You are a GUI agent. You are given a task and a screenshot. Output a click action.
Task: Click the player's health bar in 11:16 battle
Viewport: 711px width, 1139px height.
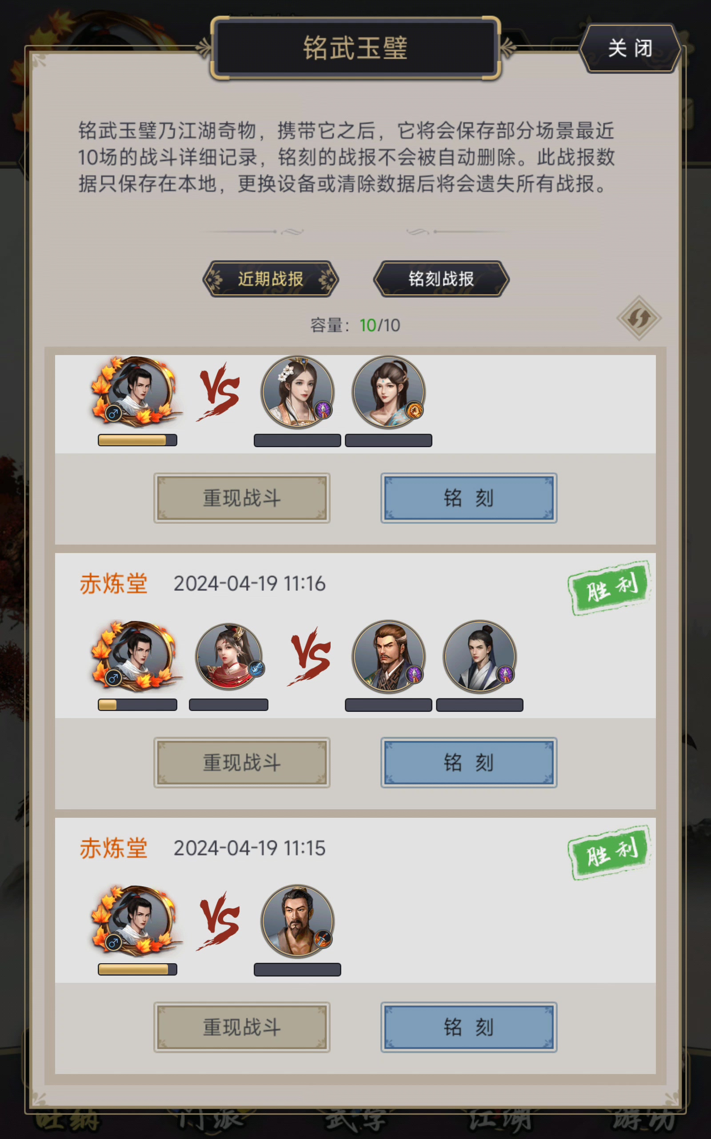tap(137, 705)
